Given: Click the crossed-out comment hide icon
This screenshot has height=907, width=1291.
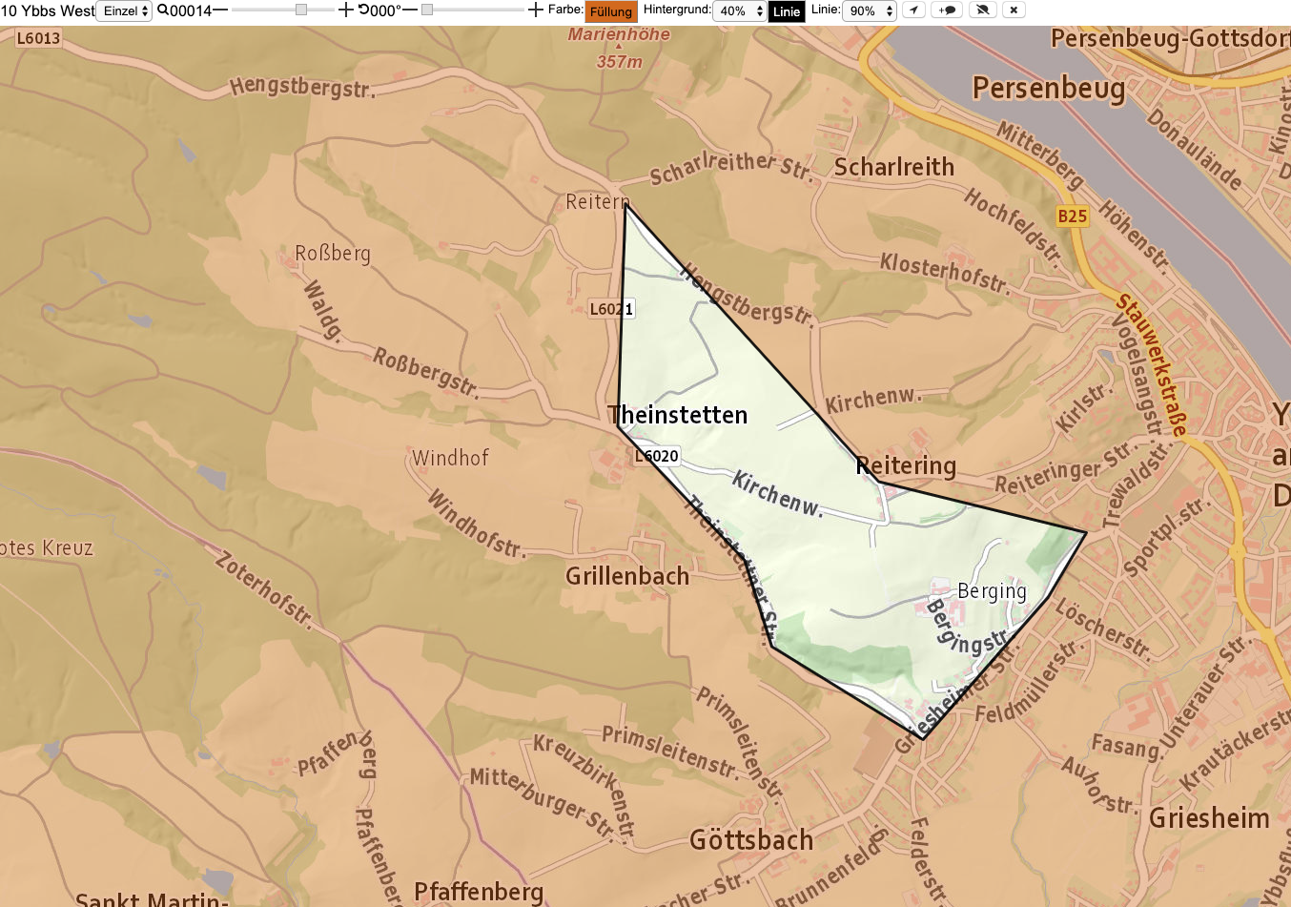Looking at the screenshot, I should click(x=981, y=10).
